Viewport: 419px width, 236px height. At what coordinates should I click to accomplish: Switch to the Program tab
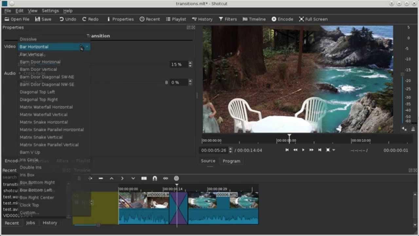(231, 161)
